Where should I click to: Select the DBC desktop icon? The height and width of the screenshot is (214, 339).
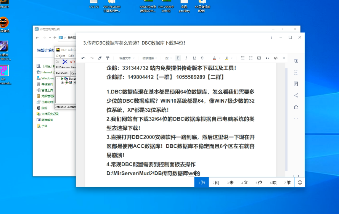coord(4,75)
